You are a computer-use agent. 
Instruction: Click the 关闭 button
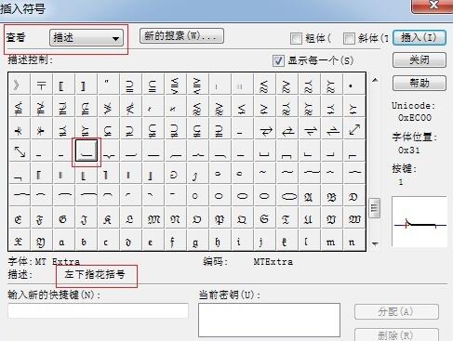click(x=420, y=60)
